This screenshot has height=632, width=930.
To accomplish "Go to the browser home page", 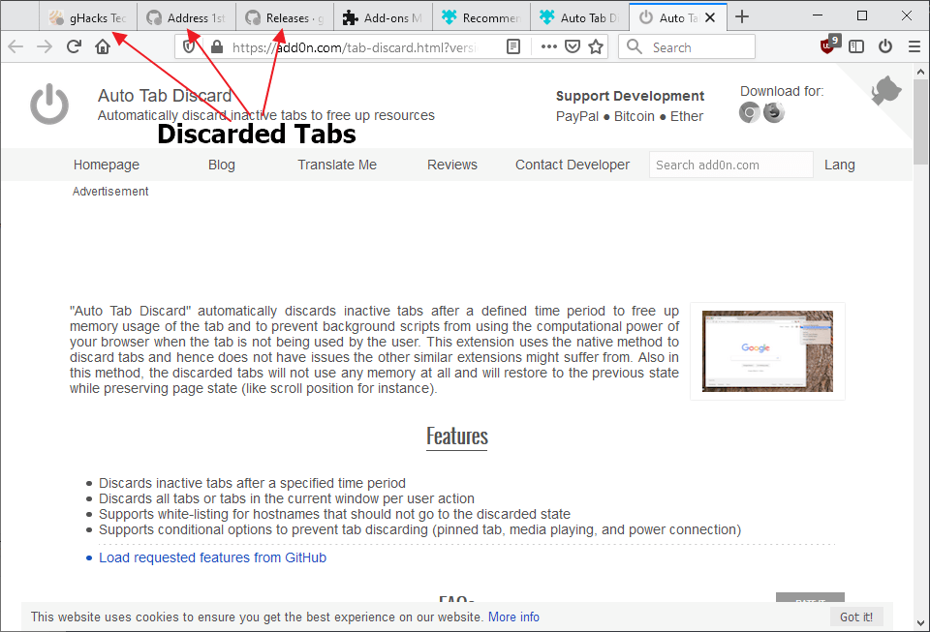I will tap(103, 46).
